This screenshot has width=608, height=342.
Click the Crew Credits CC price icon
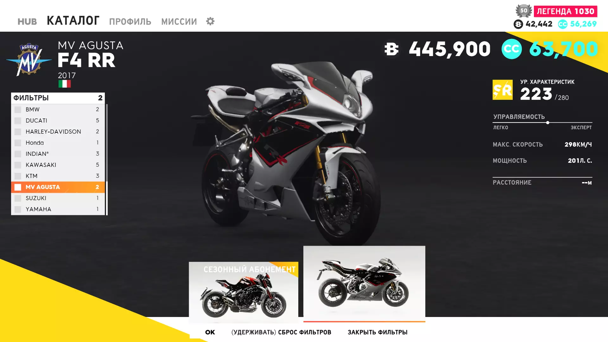[x=511, y=49]
